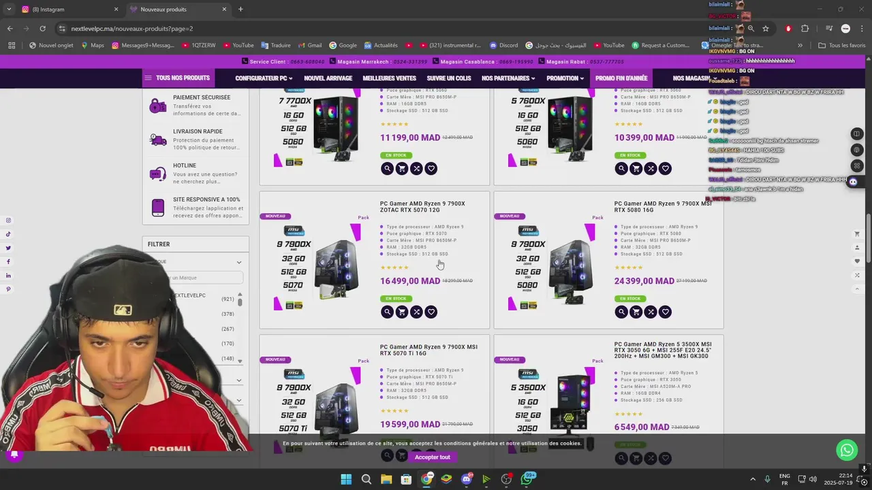Open the Twitter social icon on left edge

[8, 248]
